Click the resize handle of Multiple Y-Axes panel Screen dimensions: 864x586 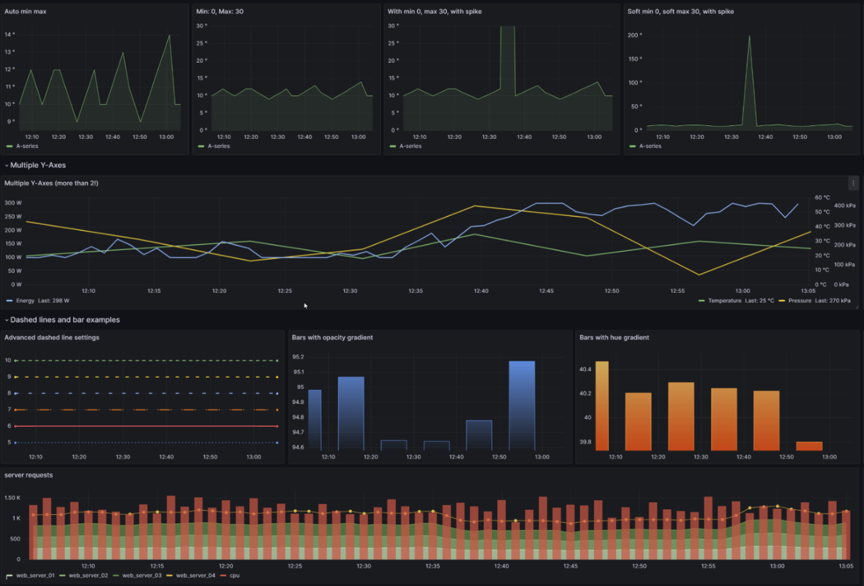(x=857, y=307)
